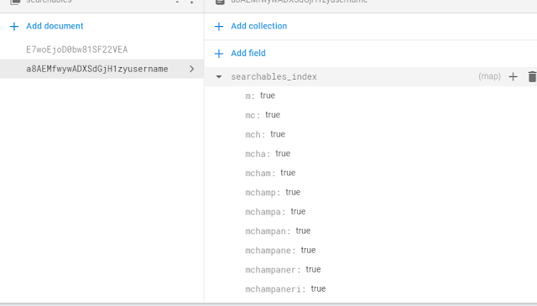Click the plus icon beside Add document
Image resolution: width=537 pixels, height=306 pixels.
click(x=14, y=26)
